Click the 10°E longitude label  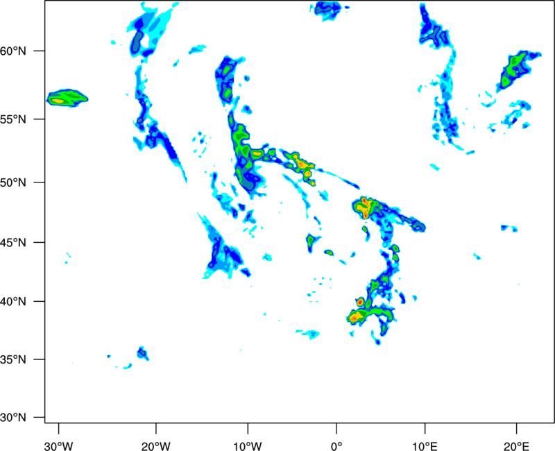[x=425, y=446]
